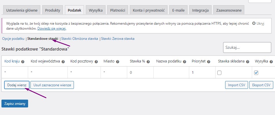Focus the Szukaj search field
Screen dimensions: 275x115
tap(247, 47)
